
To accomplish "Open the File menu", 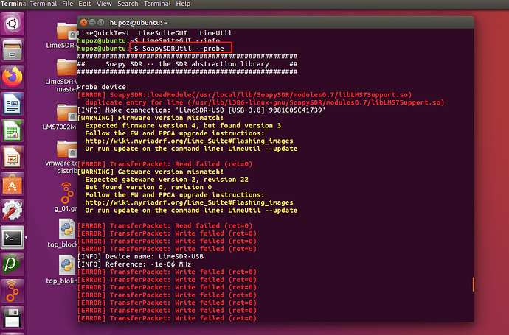I will click(x=68, y=4).
